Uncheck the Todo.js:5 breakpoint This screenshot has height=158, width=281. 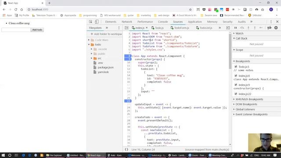236,67
